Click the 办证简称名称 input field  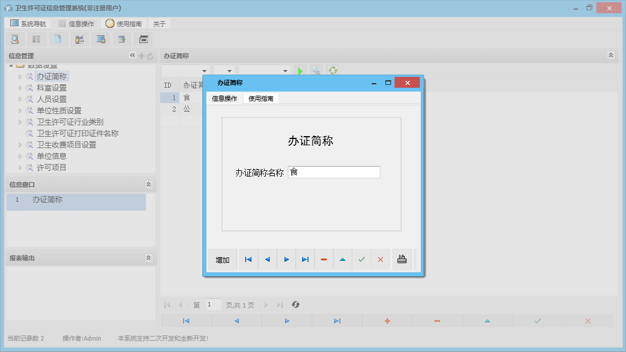(334, 172)
